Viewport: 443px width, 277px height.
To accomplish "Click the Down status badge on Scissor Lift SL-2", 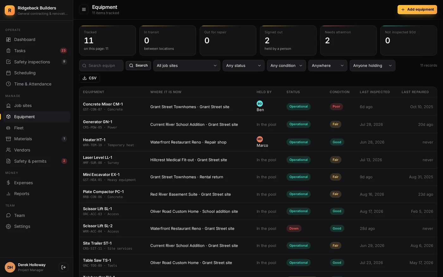I will [294, 228].
